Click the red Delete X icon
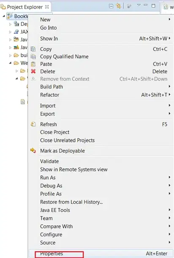 point(33,71)
